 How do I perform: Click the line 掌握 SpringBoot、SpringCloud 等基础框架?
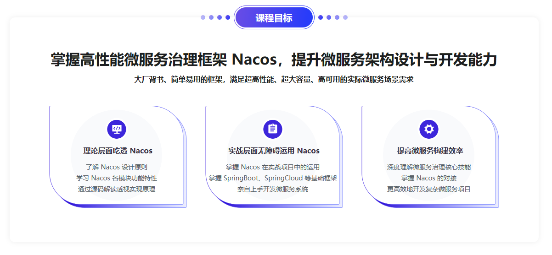[x=273, y=178]
